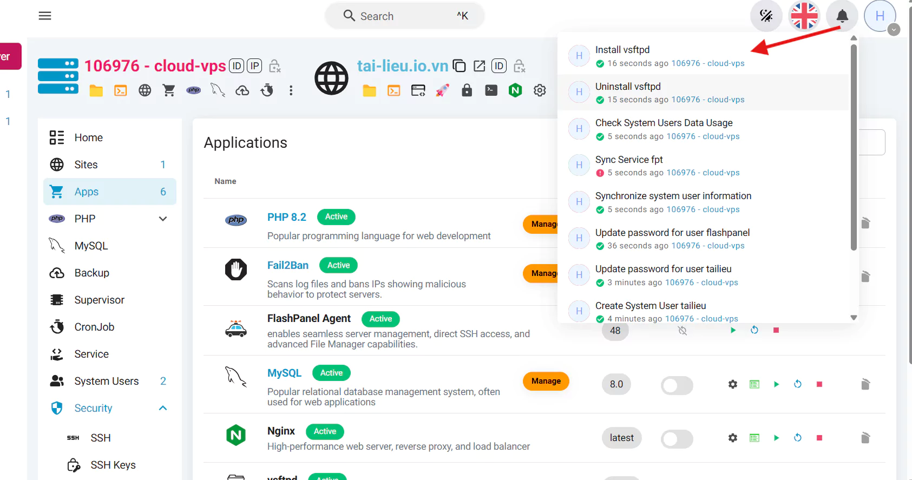This screenshot has width=912, height=480.
Task: Click the Manage button for MySQL
Action: 546,381
